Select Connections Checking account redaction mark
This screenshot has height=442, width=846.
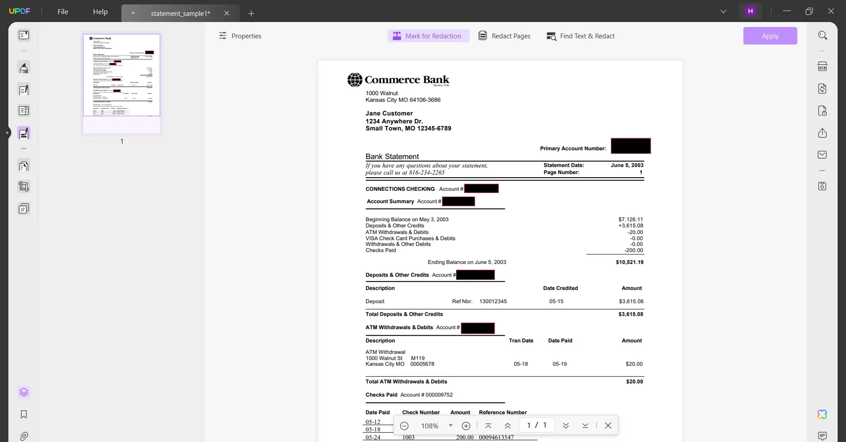(481, 189)
